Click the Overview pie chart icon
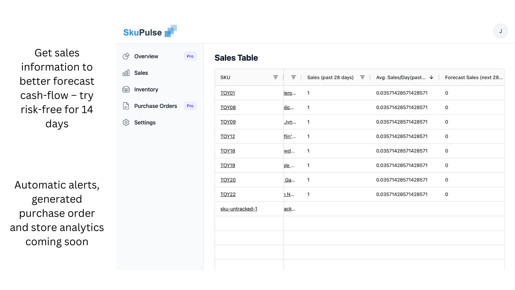Image resolution: width=515 pixels, height=290 pixels. point(126,56)
